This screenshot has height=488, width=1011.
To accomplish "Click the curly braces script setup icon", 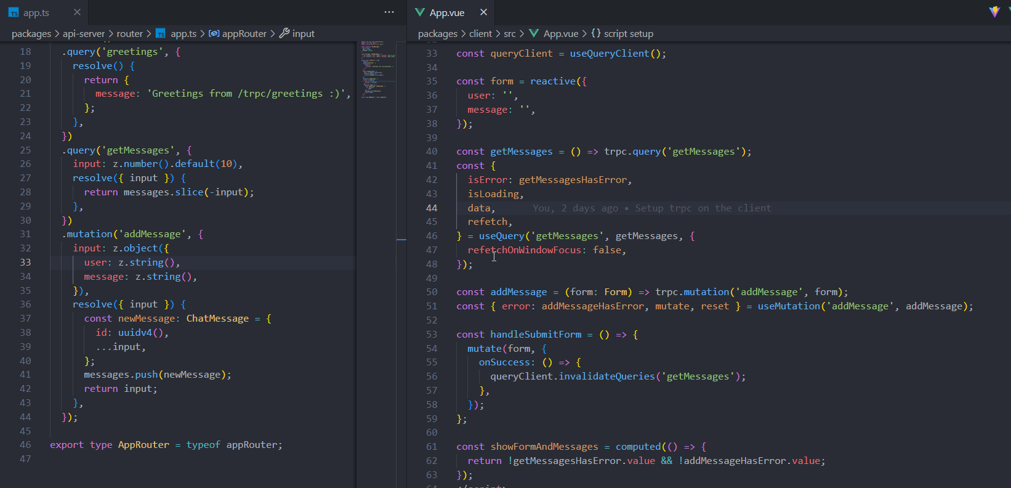I will (595, 34).
